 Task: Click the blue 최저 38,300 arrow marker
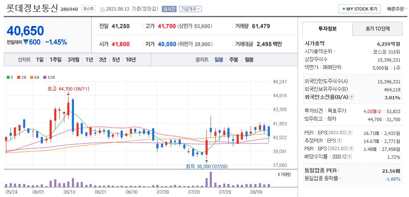206,161
